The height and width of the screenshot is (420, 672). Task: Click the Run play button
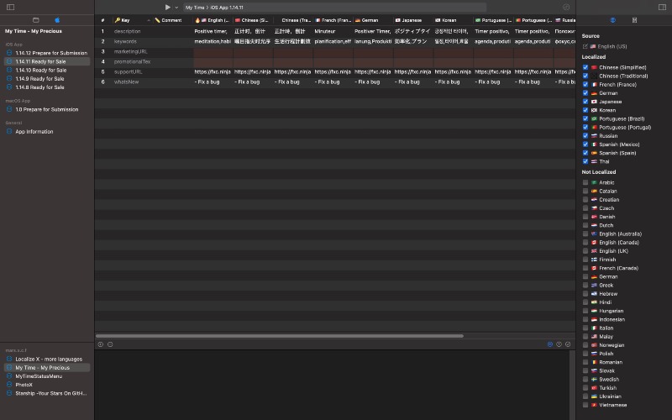click(167, 8)
